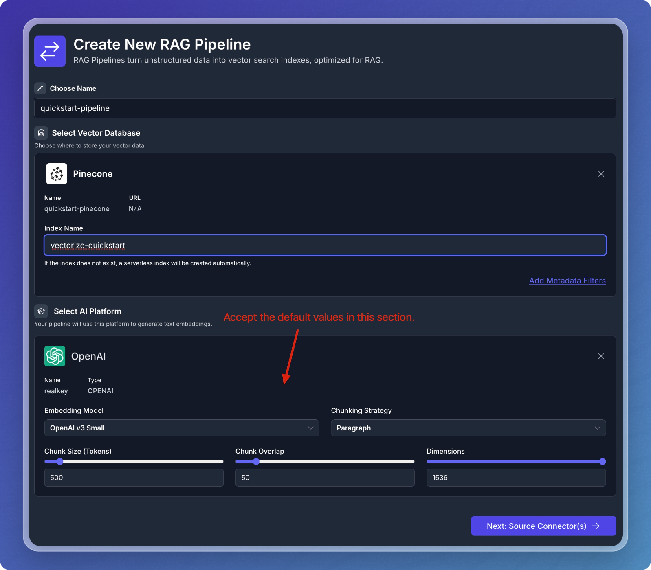Click the Next: Source Connector(s) button
The width and height of the screenshot is (651, 570).
click(x=543, y=526)
